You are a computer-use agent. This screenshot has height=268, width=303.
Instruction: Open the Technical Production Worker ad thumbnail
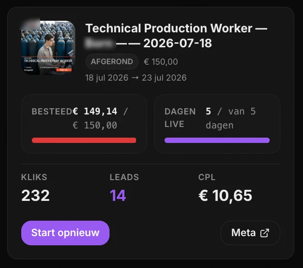(x=48, y=48)
